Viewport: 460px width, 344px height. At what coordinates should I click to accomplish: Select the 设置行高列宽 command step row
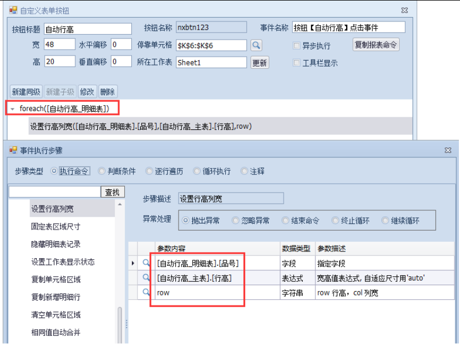click(x=140, y=126)
